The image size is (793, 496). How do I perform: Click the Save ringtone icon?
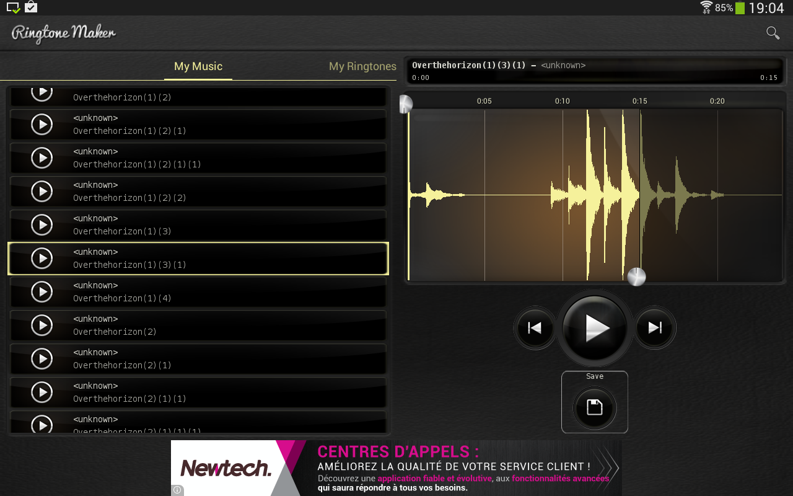tap(594, 408)
